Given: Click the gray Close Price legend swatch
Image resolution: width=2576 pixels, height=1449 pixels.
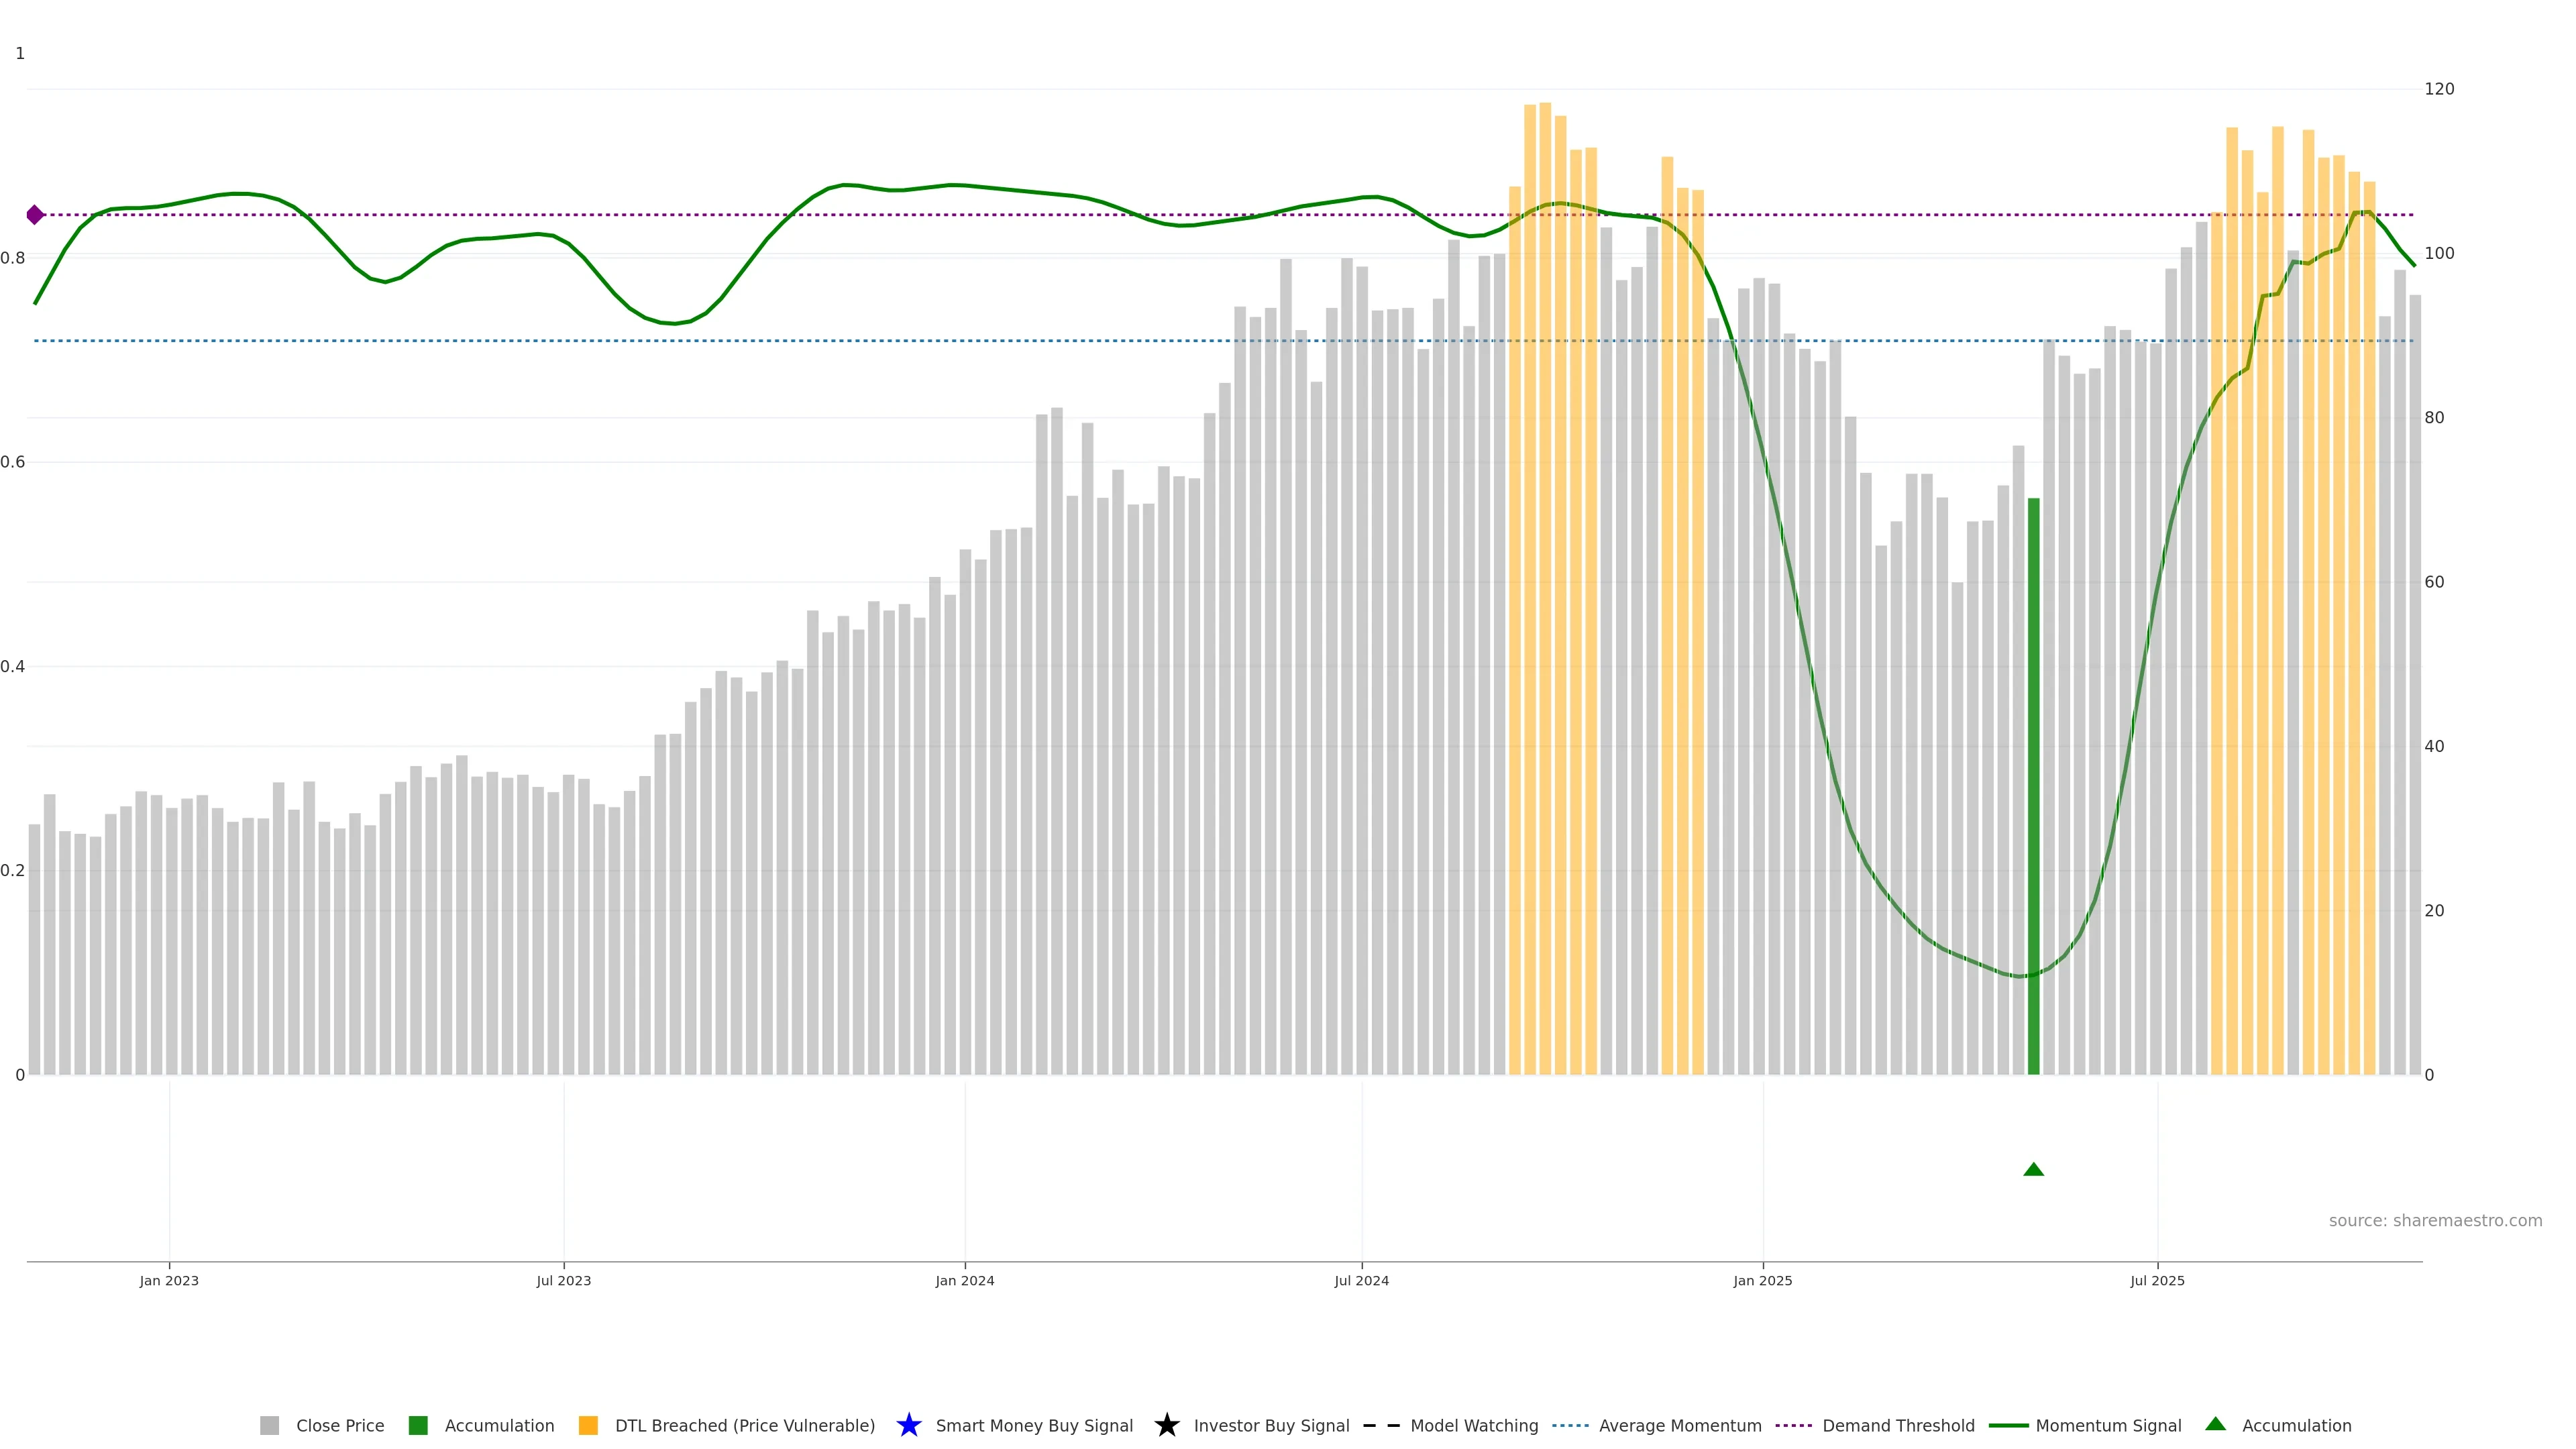Looking at the screenshot, I should pos(269,1426).
